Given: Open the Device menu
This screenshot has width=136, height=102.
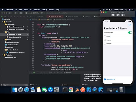Looking at the screenshot, I should pos(26,10).
